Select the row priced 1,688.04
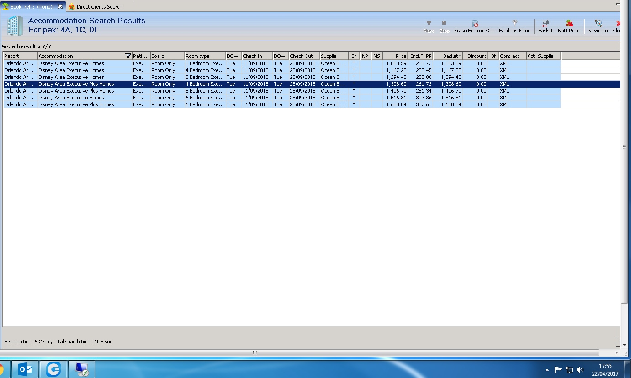The width and height of the screenshot is (631, 378). click(312, 104)
